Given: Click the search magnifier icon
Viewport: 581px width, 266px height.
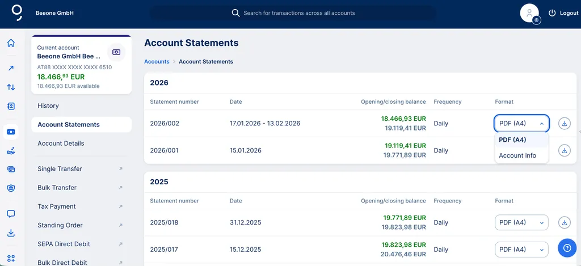Looking at the screenshot, I should click(235, 13).
